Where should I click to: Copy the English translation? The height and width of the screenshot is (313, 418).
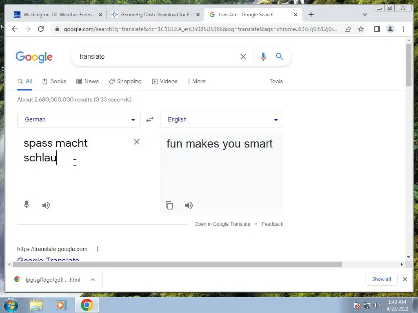pyautogui.click(x=169, y=205)
